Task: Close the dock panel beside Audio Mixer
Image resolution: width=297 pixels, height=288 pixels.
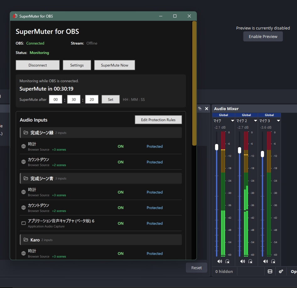Action: point(207,109)
